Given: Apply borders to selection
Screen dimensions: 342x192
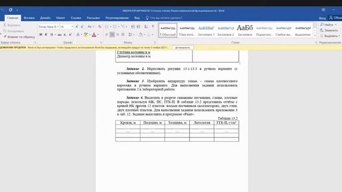Looking at the screenshot, I should [x=149, y=34].
